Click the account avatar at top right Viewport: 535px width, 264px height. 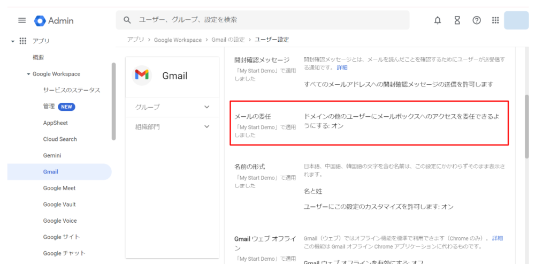[x=516, y=20]
